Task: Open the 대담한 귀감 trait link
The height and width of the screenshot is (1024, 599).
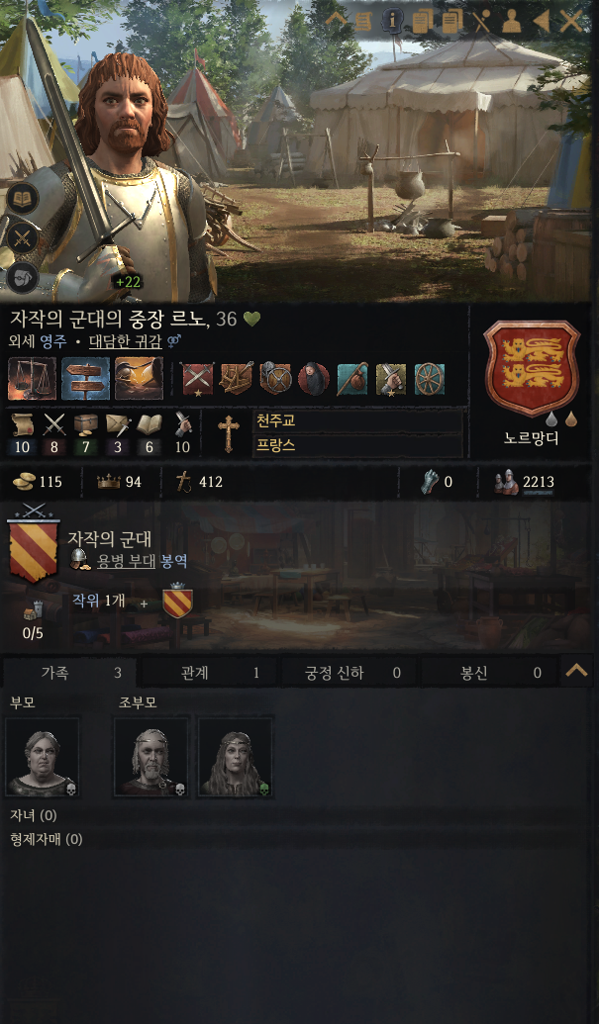Action: pyautogui.click(x=126, y=341)
